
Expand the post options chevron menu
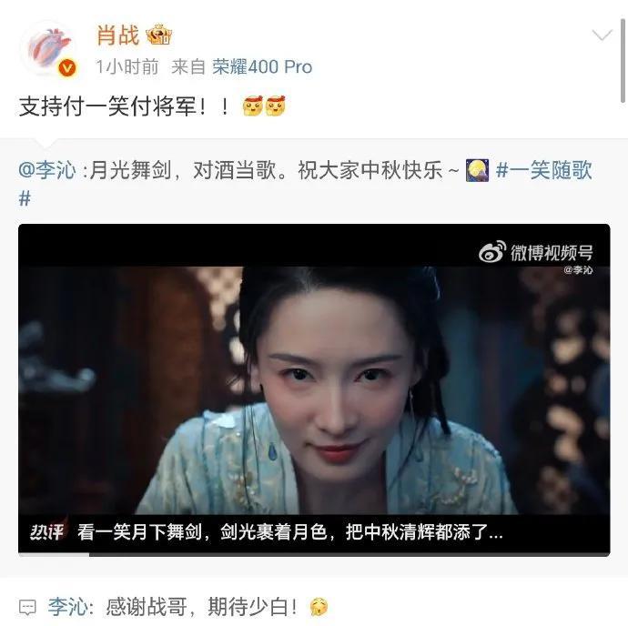tap(602, 35)
